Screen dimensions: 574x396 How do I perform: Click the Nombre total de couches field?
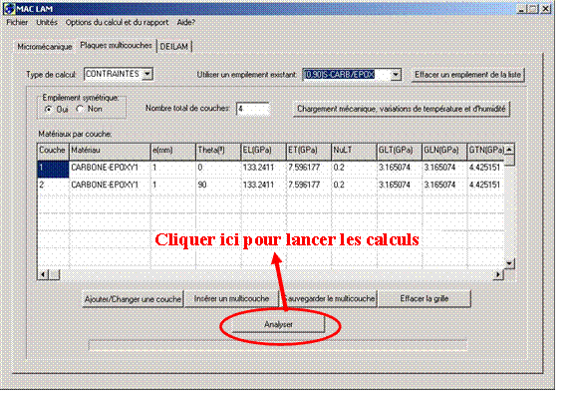[x=252, y=109]
